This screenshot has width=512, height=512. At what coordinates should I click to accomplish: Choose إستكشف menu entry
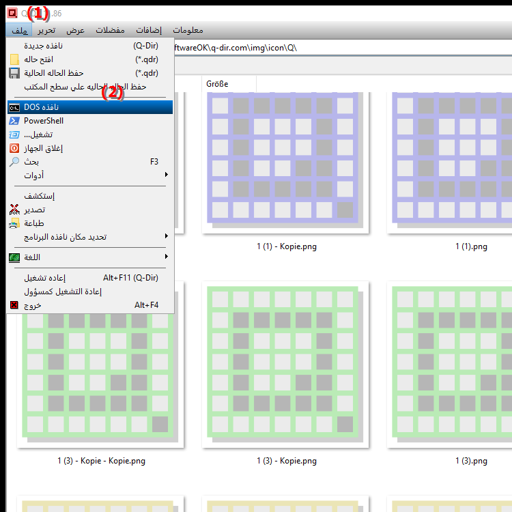point(90,196)
